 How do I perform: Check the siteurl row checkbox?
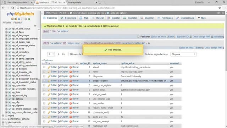click(44, 67)
